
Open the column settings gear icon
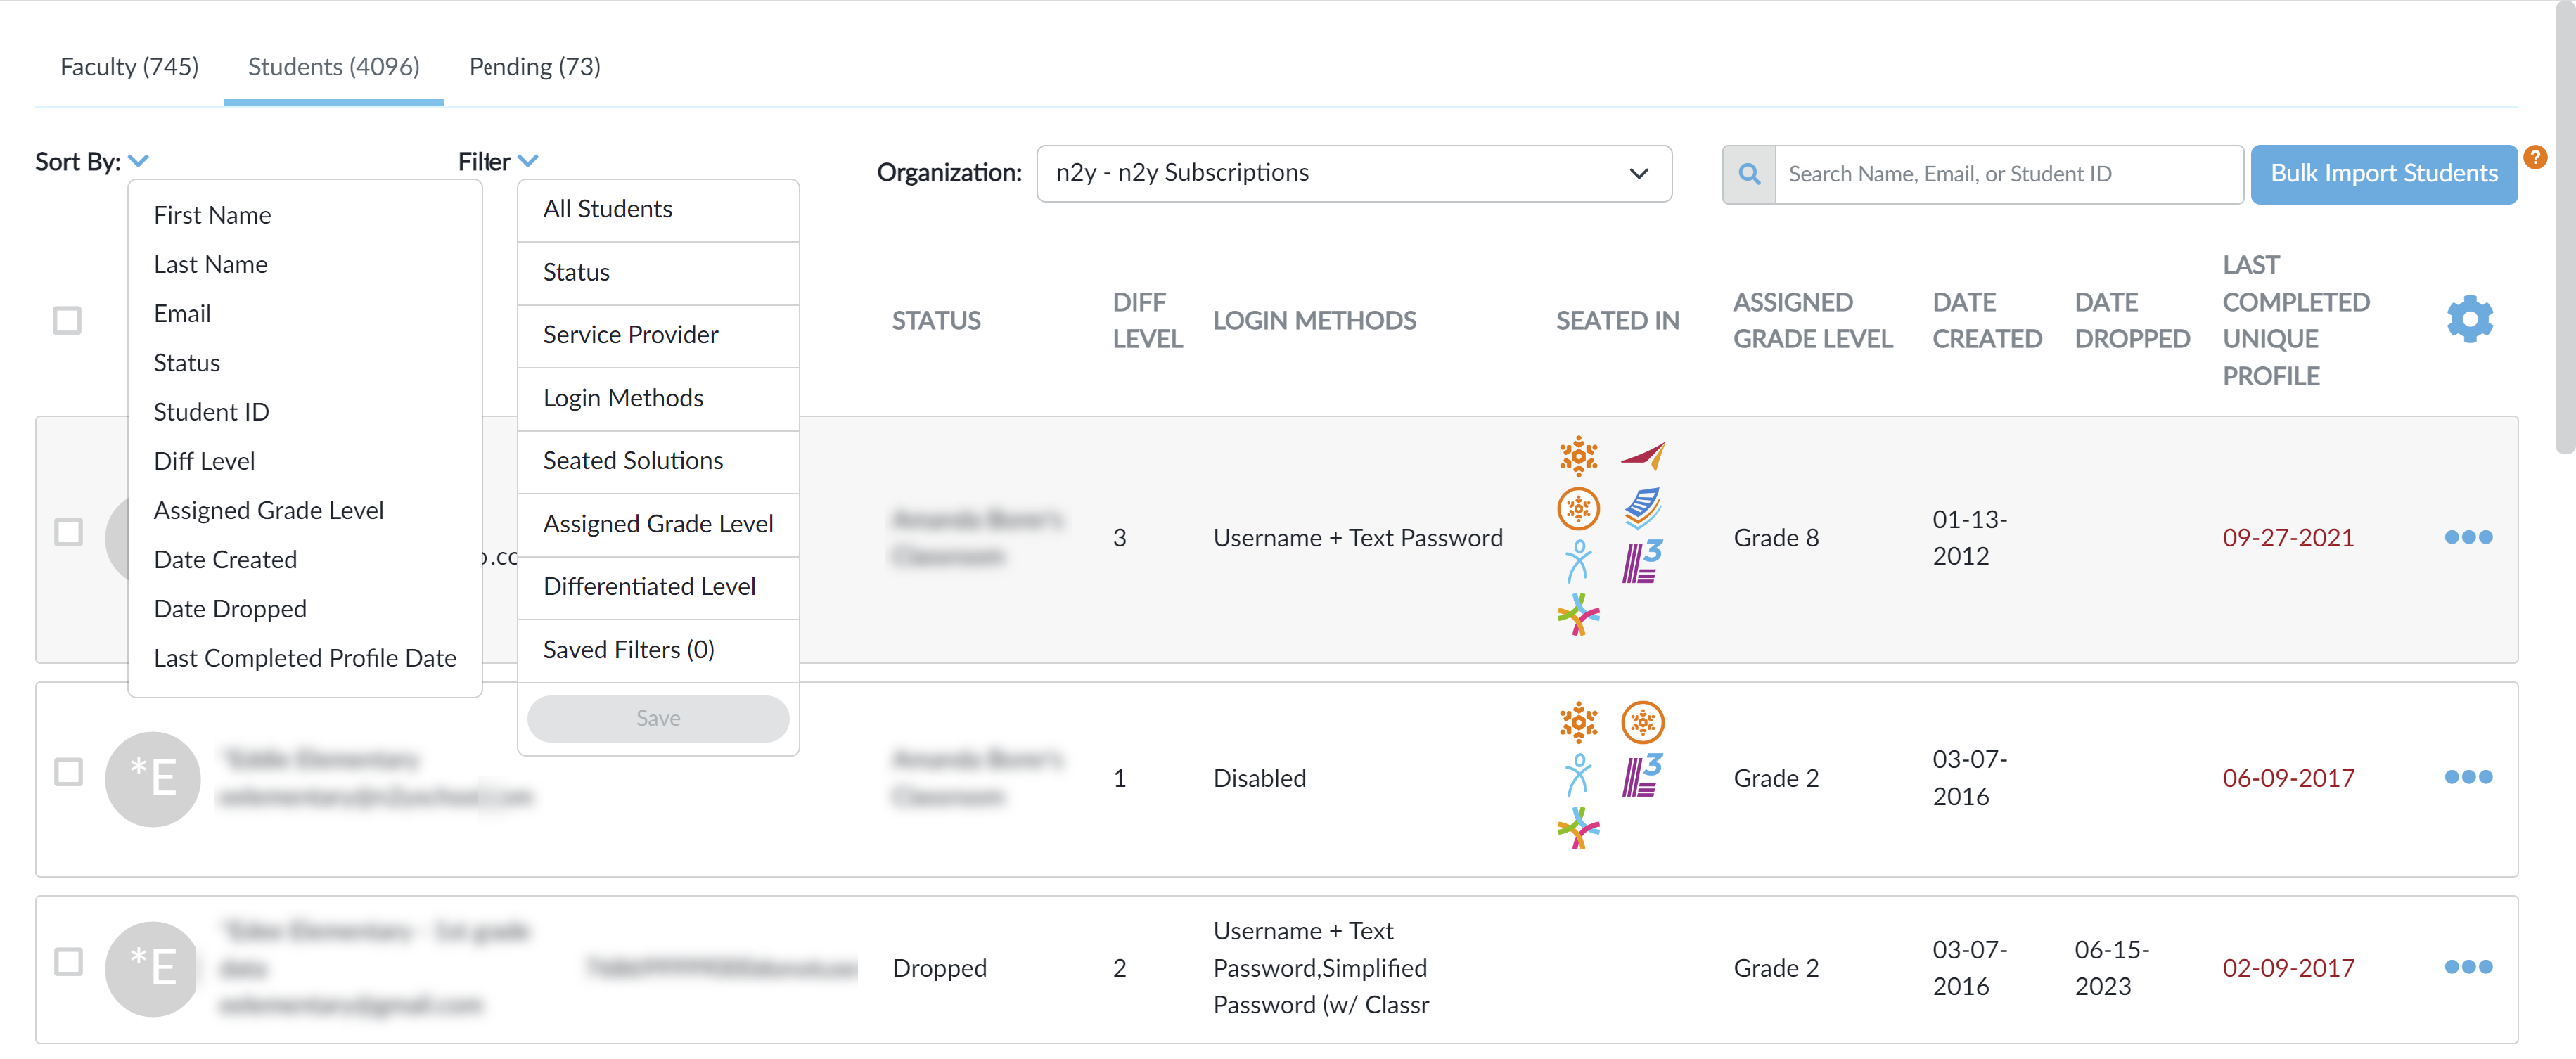coord(2469,319)
